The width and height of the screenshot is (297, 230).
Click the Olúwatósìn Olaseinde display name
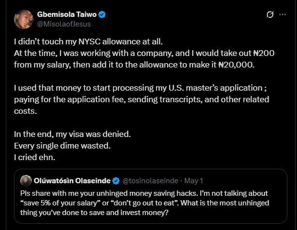(x=72, y=181)
